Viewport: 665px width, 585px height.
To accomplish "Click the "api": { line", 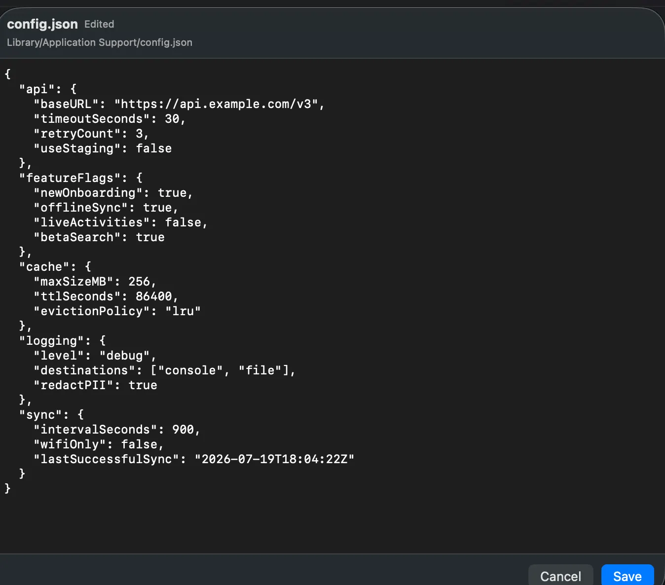I will 48,89.
